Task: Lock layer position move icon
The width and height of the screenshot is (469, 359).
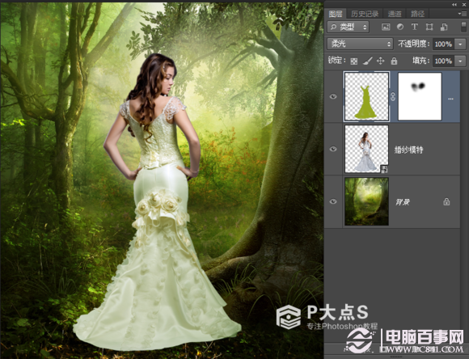Action: tap(381, 61)
